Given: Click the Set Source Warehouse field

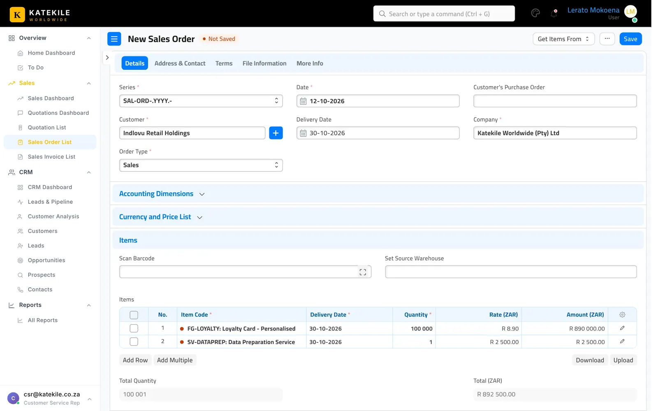Looking at the screenshot, I should 511,272.
